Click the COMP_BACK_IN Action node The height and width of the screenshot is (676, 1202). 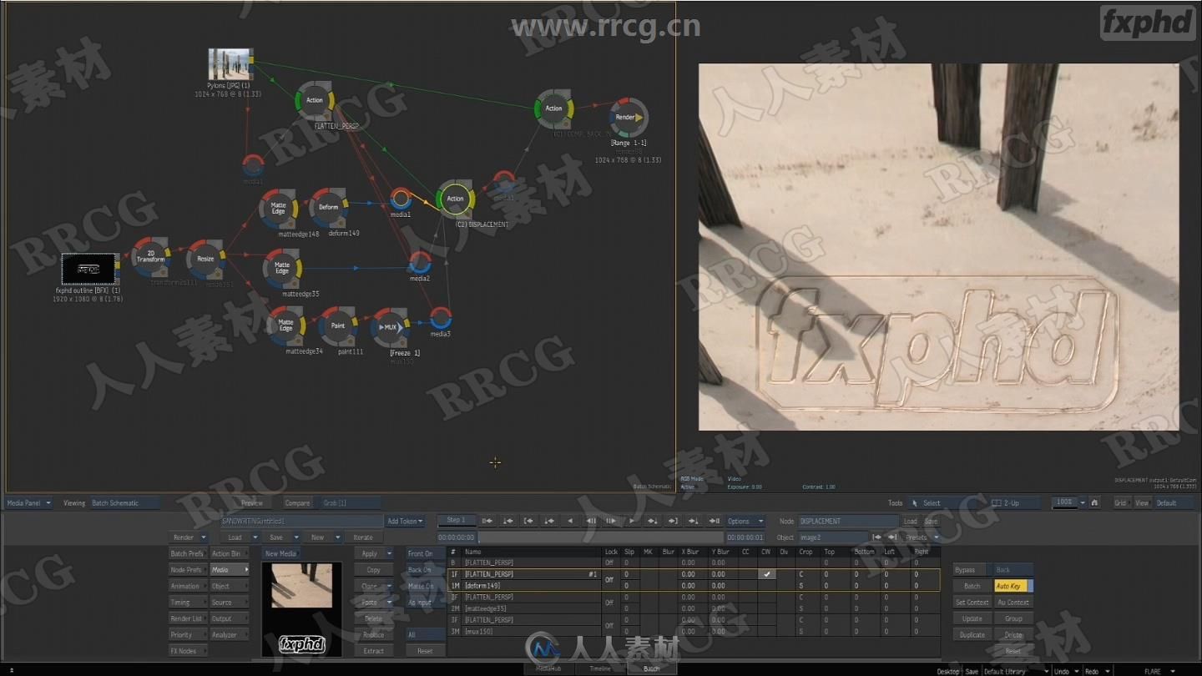[554, 108]
